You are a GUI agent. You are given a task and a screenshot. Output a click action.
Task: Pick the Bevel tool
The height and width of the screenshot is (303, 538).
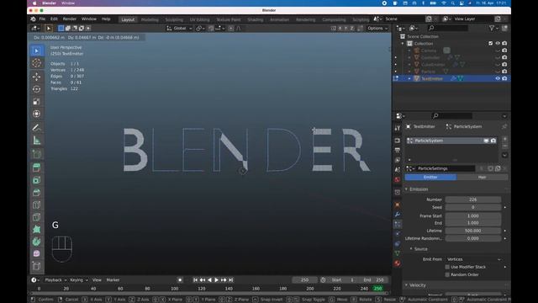click(x=37, y=193)
